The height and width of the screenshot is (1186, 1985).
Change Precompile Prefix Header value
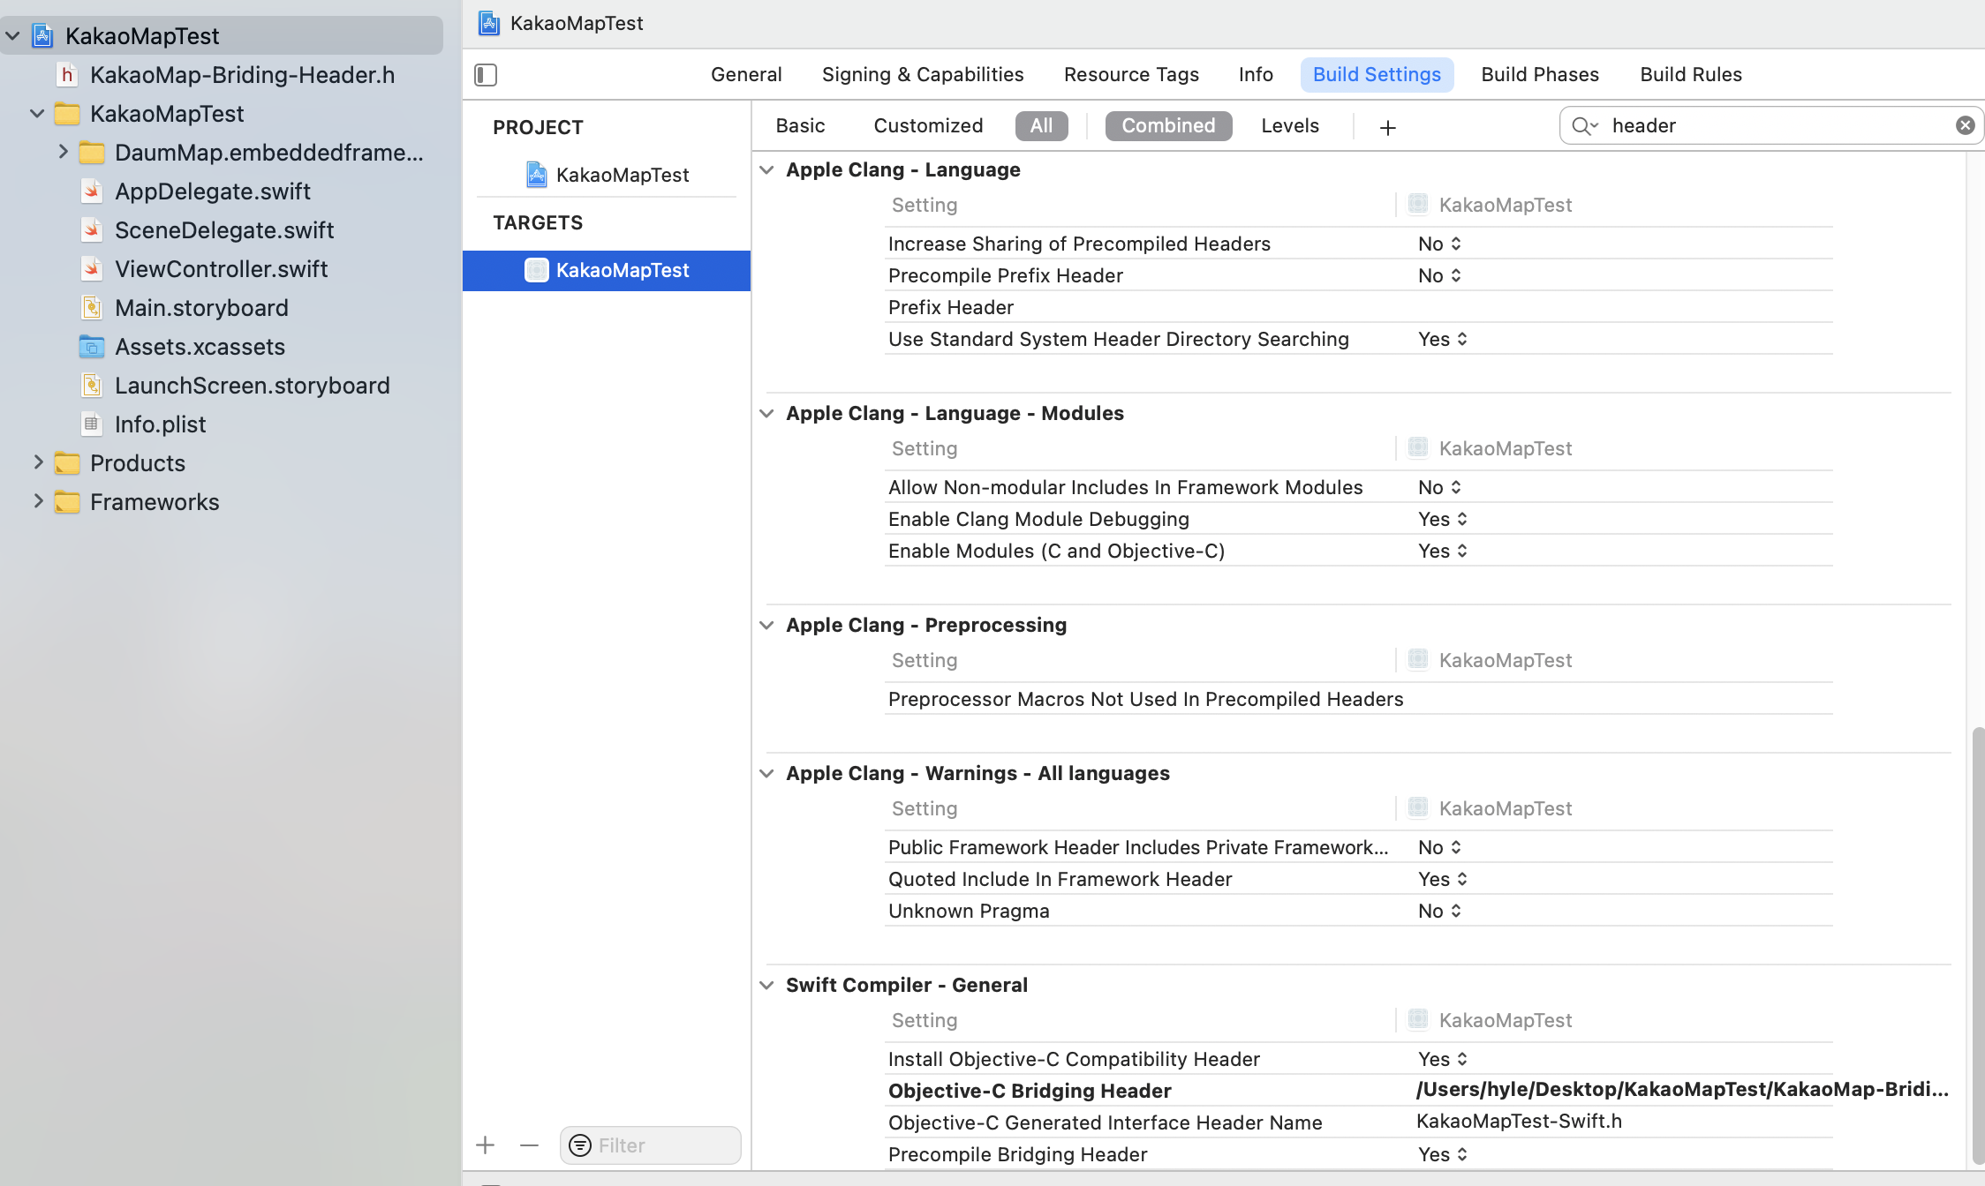tap(1439, 275)
